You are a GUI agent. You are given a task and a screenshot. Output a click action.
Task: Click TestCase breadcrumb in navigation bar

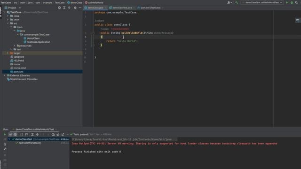[6, 2]
